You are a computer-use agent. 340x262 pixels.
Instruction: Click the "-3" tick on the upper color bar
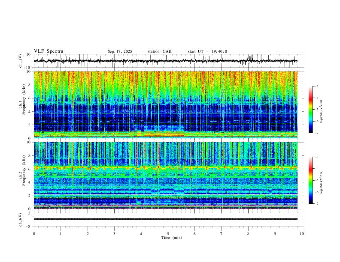coord(317,86)
